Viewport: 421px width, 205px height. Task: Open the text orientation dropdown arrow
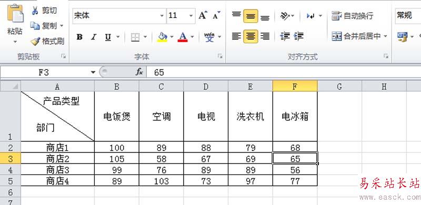[x=293, y=16]
